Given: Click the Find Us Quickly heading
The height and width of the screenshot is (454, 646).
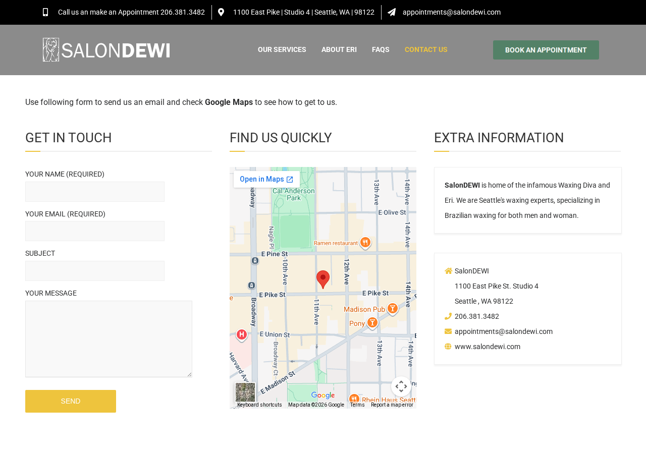Looking at the screenshot, I should [x=281, y=138].
